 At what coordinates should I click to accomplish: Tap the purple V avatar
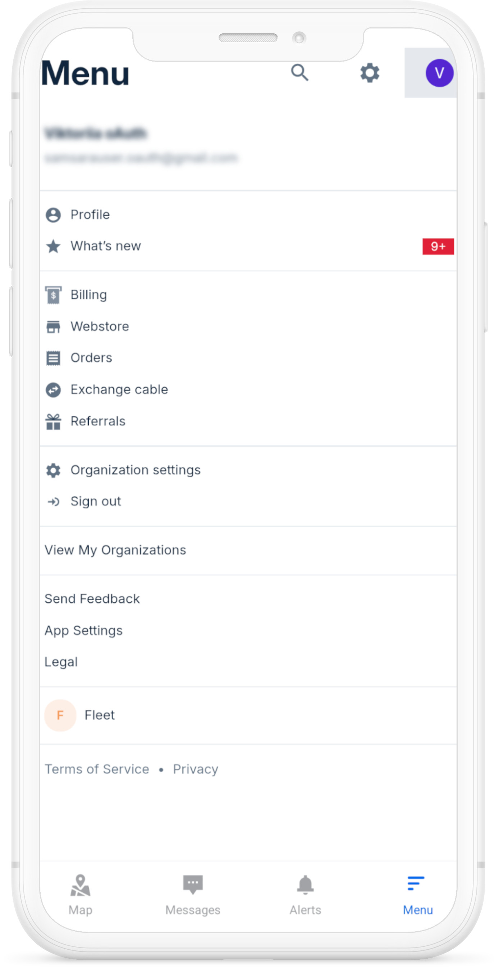439,73
